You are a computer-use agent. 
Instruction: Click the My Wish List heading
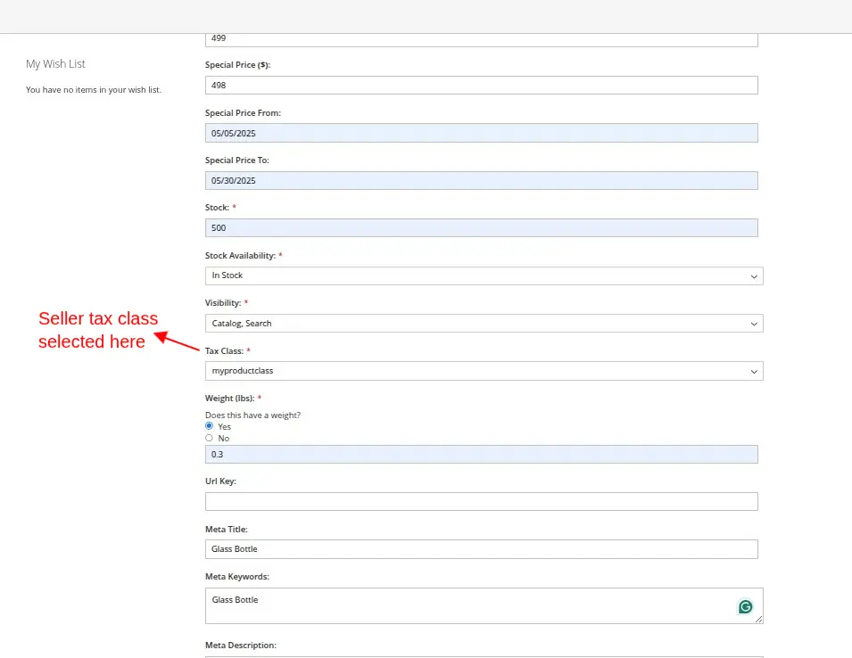55,64
